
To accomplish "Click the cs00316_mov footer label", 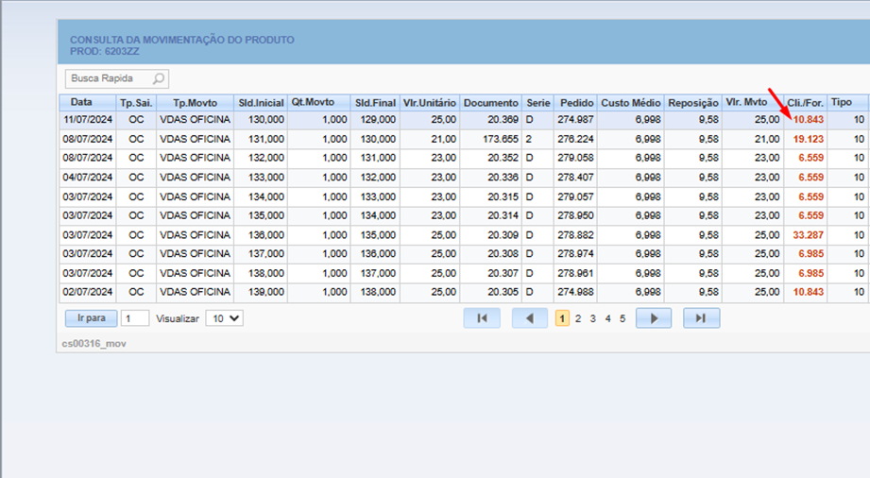I will [x=94, y=344].
